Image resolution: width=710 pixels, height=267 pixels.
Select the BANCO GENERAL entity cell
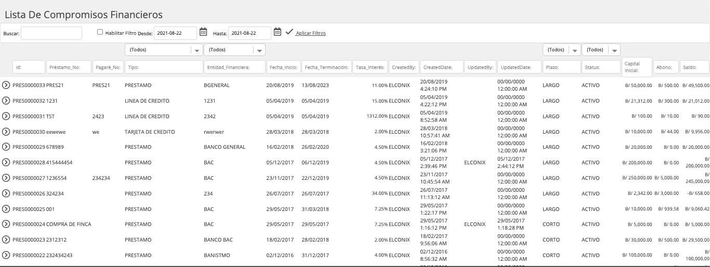[225, 147]
